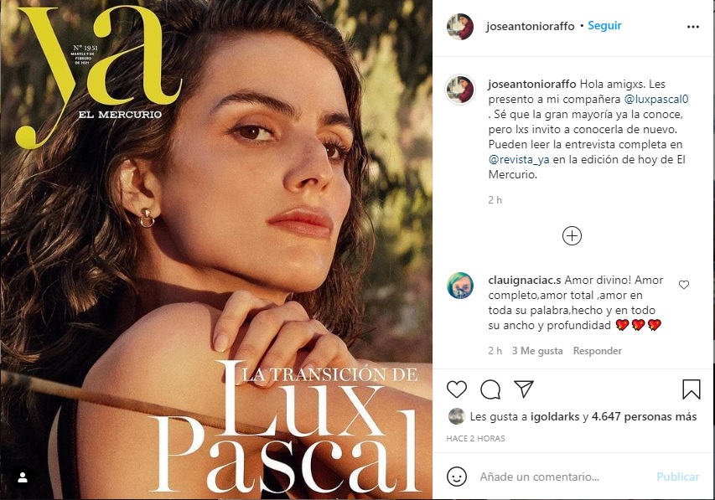Load more comments with the plus circle

click(572, 235)
